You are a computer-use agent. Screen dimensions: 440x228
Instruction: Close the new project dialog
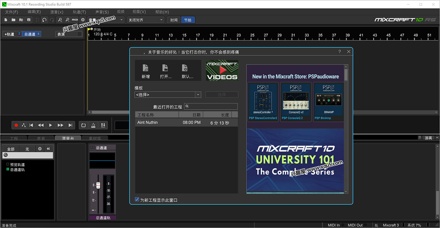coord(348,52)
